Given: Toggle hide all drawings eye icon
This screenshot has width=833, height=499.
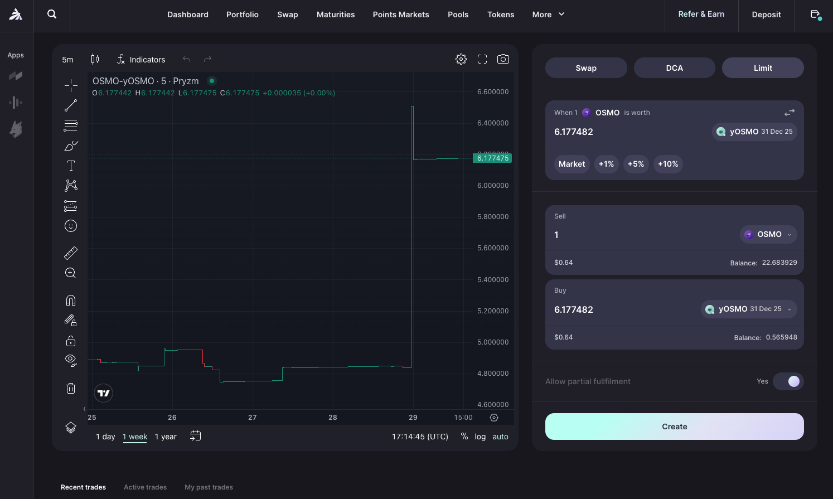Looking at the screenshot, I should pyautogui.click(x=71, y=360).
